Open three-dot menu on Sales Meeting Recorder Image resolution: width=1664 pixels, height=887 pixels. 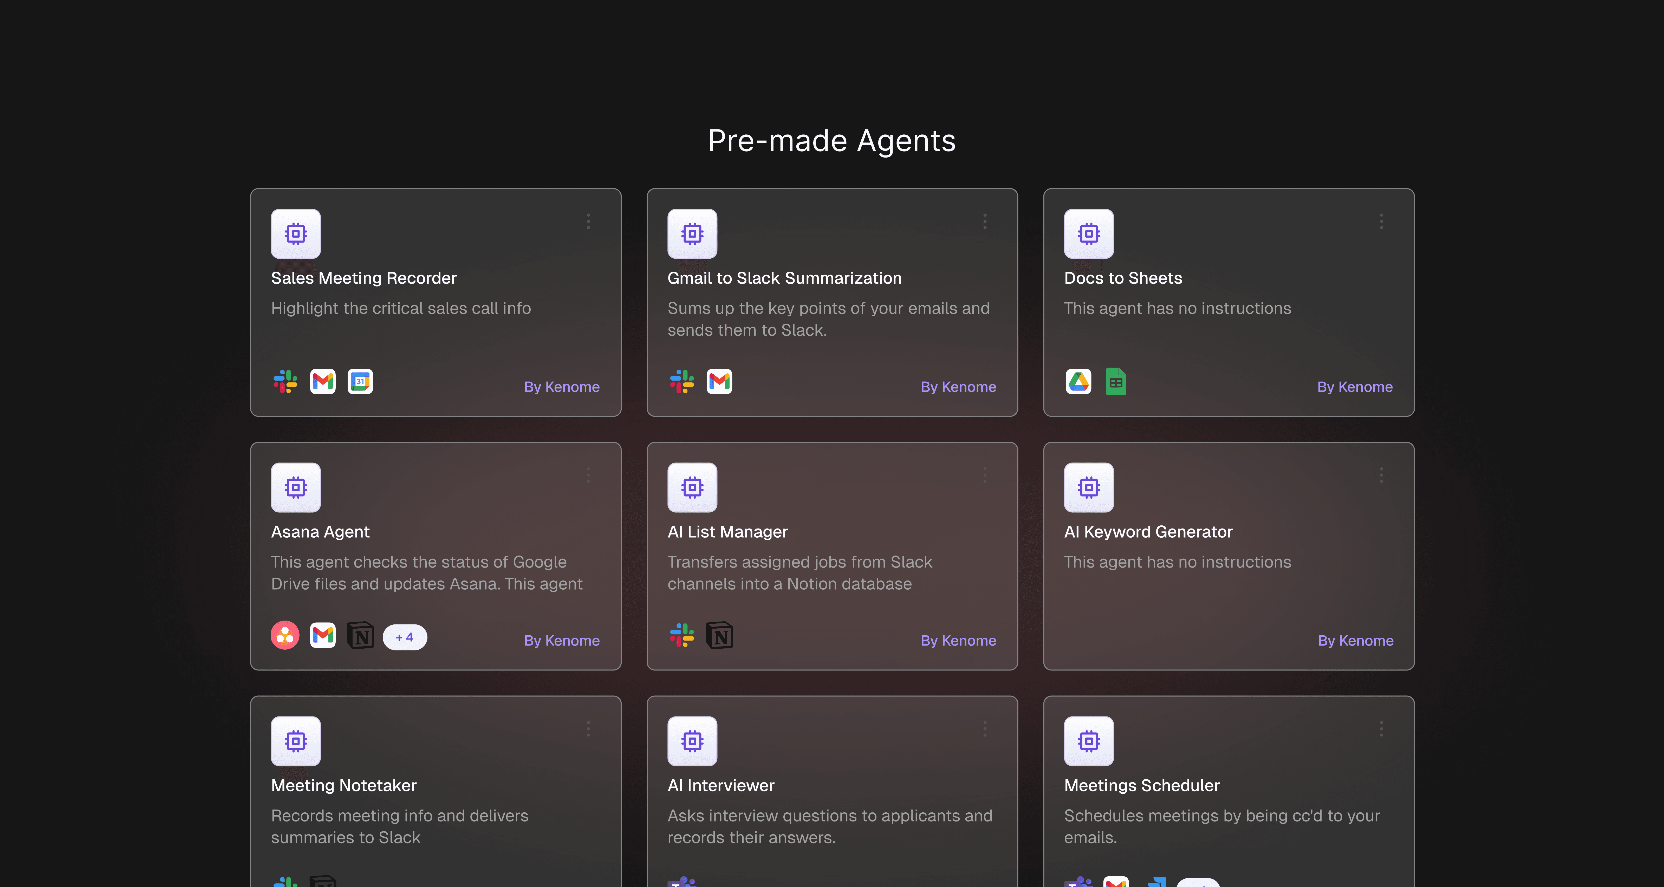pyautogui.click(x=588, y=221)
